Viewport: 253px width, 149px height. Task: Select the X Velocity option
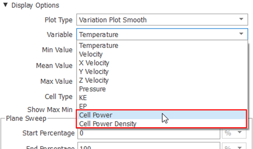(94, 63)
